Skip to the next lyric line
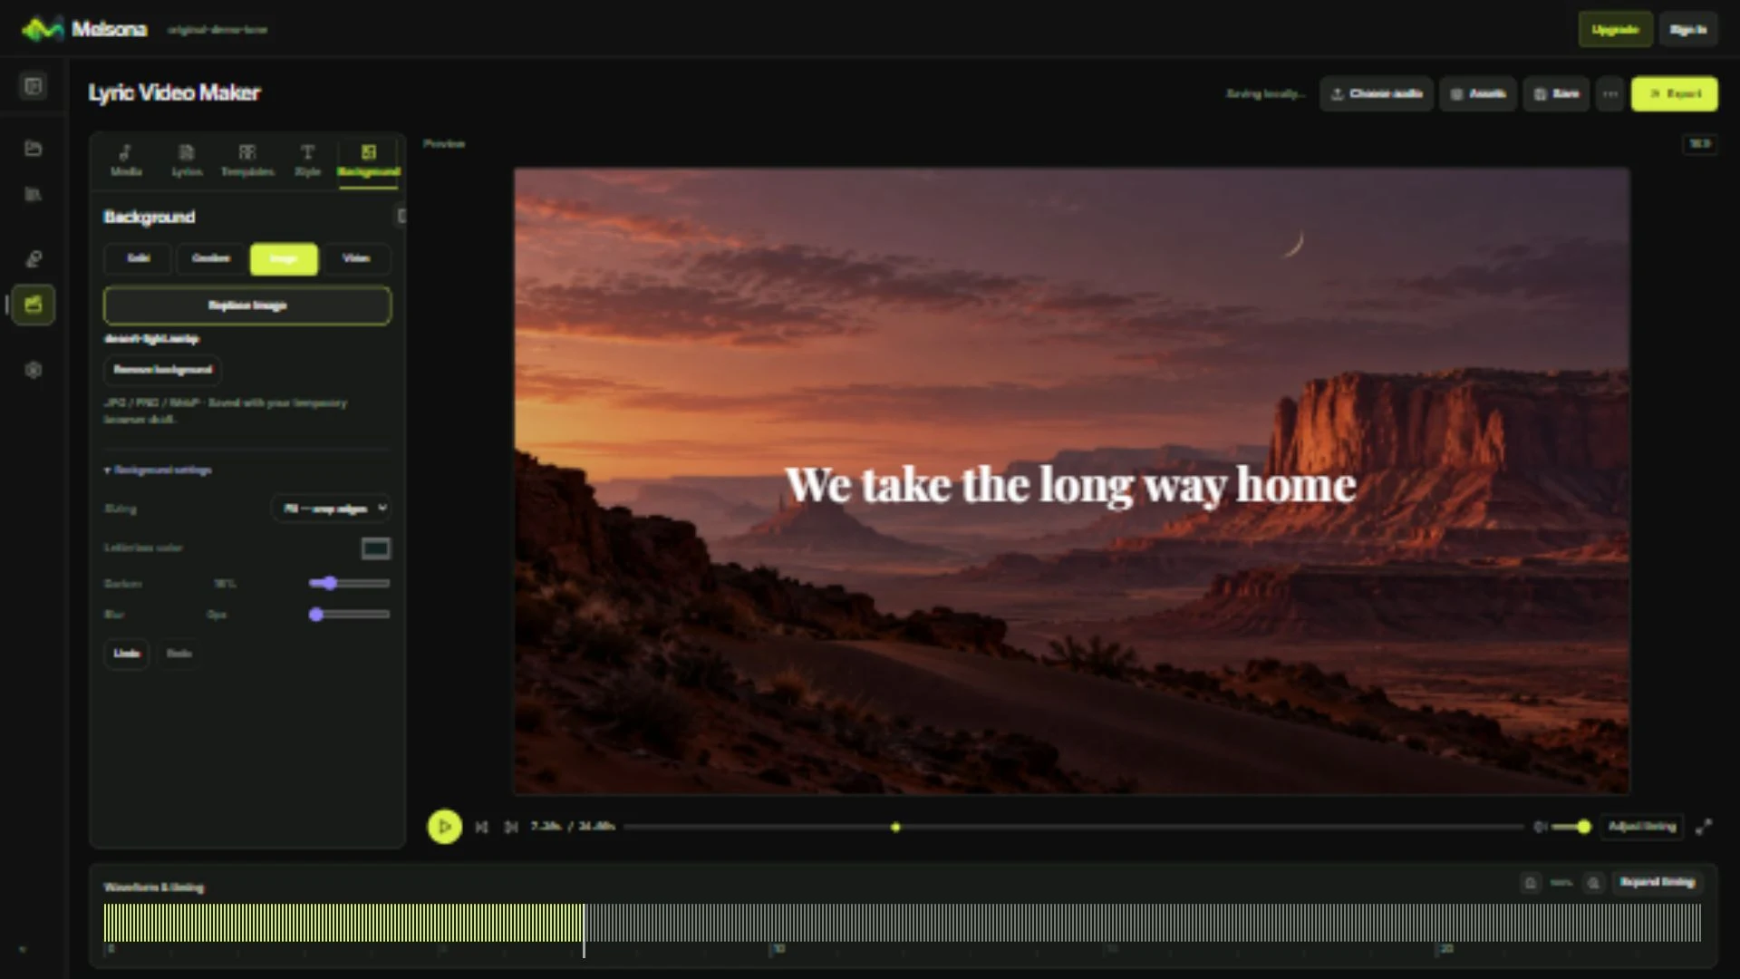Viewport: 1740px width, 979px height. [x=511, y=827]
